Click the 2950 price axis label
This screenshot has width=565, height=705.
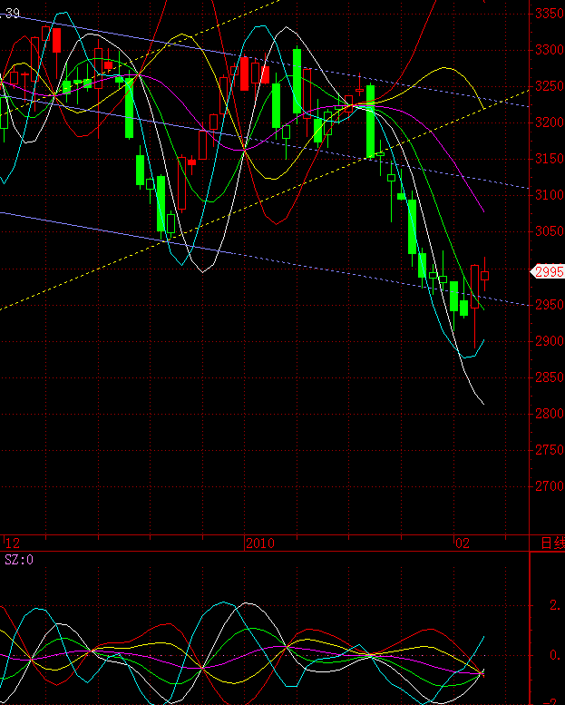[x=550, y=305]
